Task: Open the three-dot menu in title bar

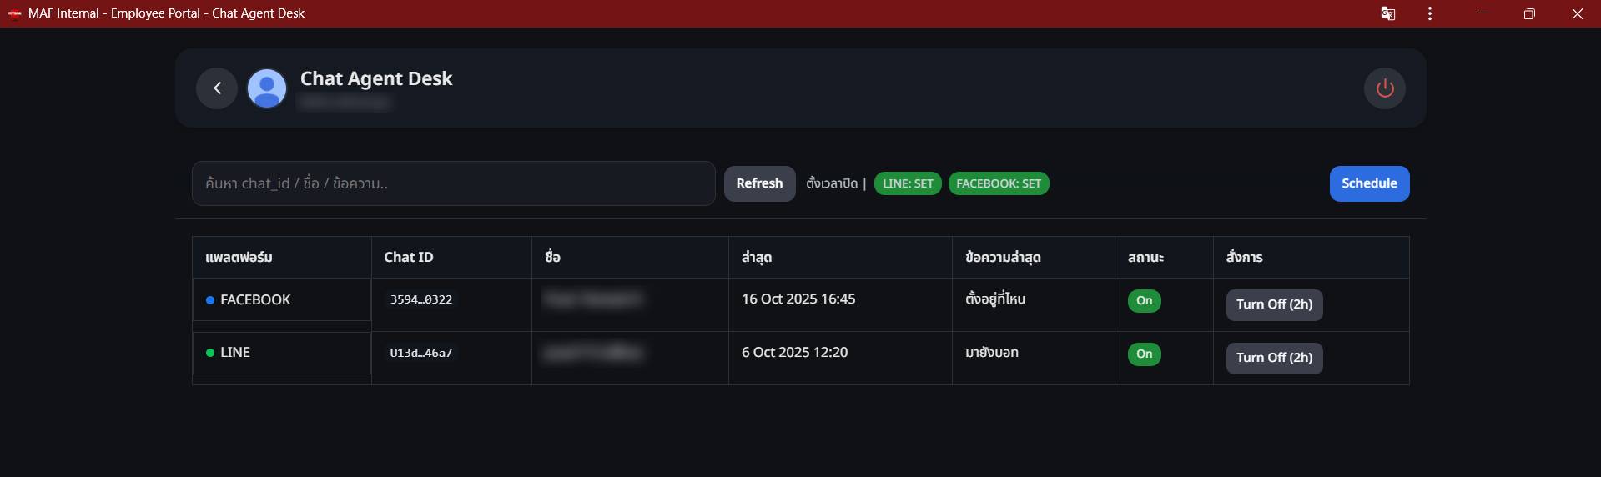Action: (1430, 13)
